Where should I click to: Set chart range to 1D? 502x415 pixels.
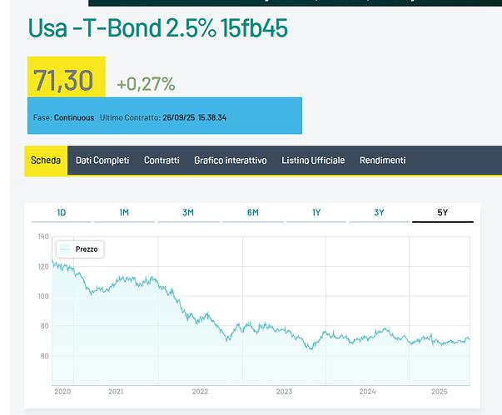point(62,213)
